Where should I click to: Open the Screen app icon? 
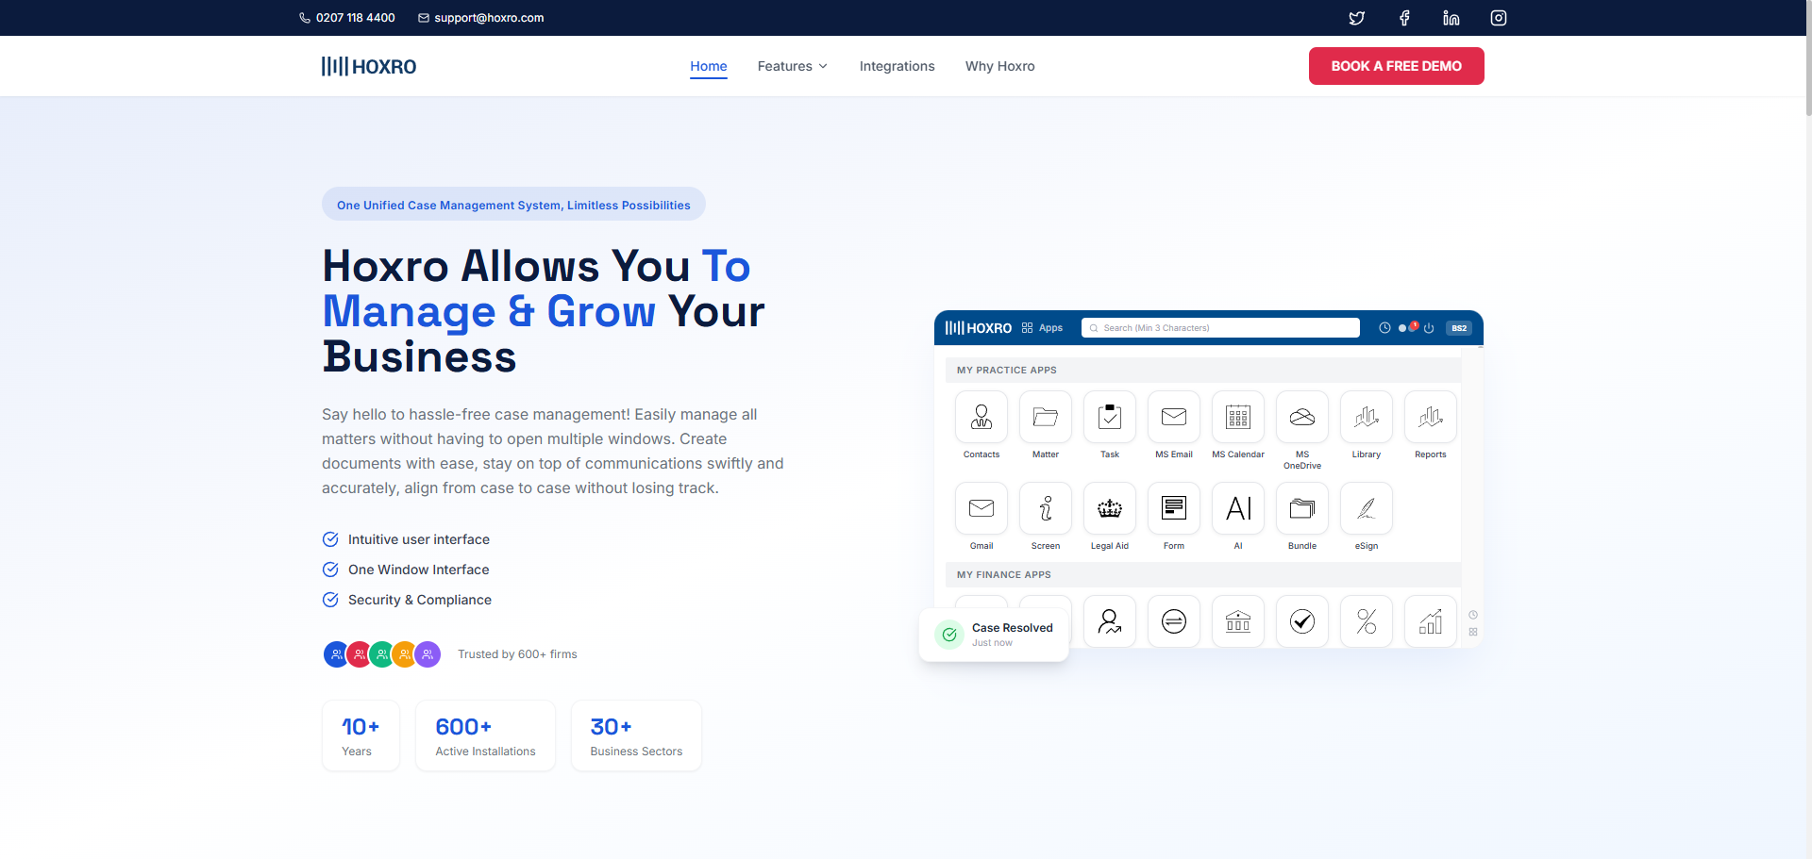1046,508
